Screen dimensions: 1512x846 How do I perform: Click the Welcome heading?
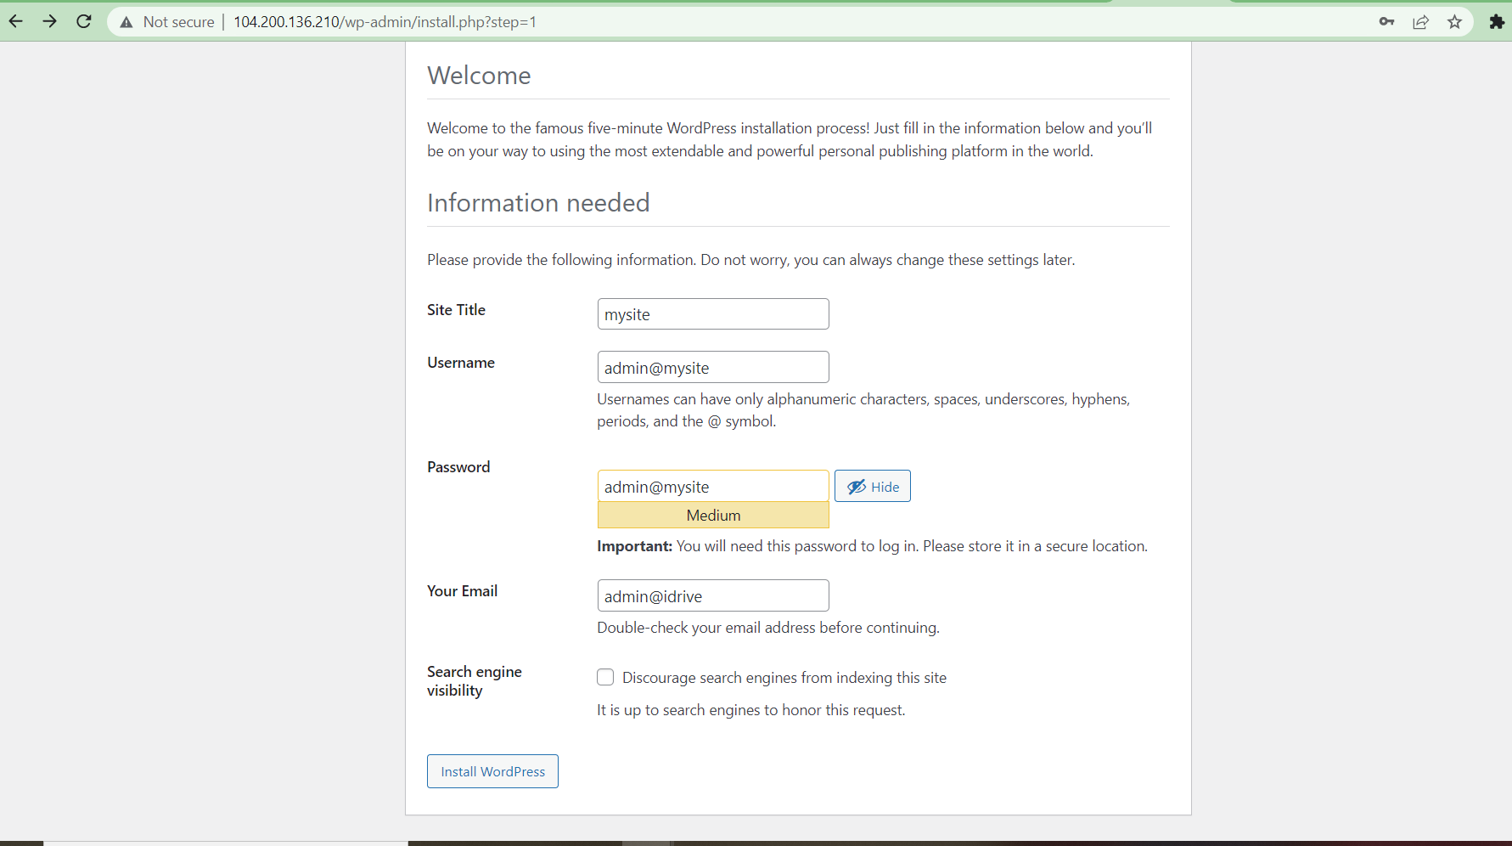479,76
